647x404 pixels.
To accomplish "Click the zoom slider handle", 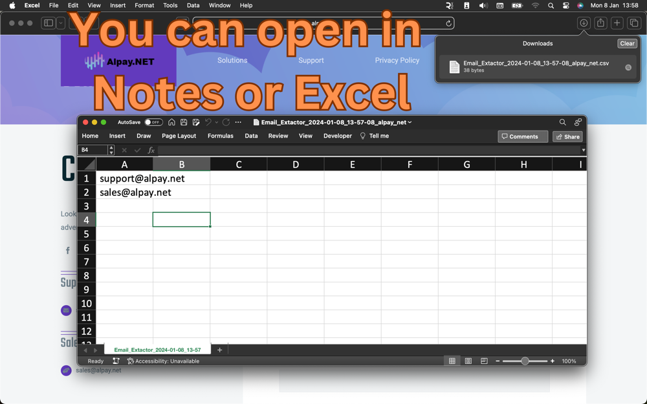I will tap(525, 361).
